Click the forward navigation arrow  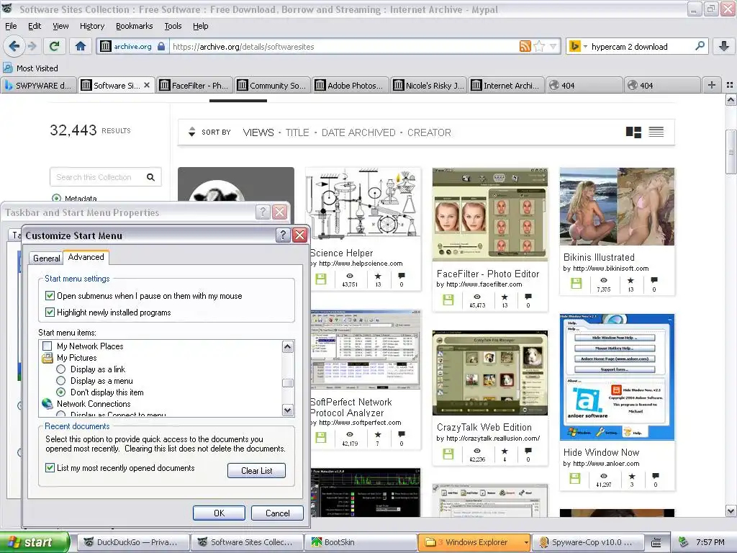(x=32, y=46)
